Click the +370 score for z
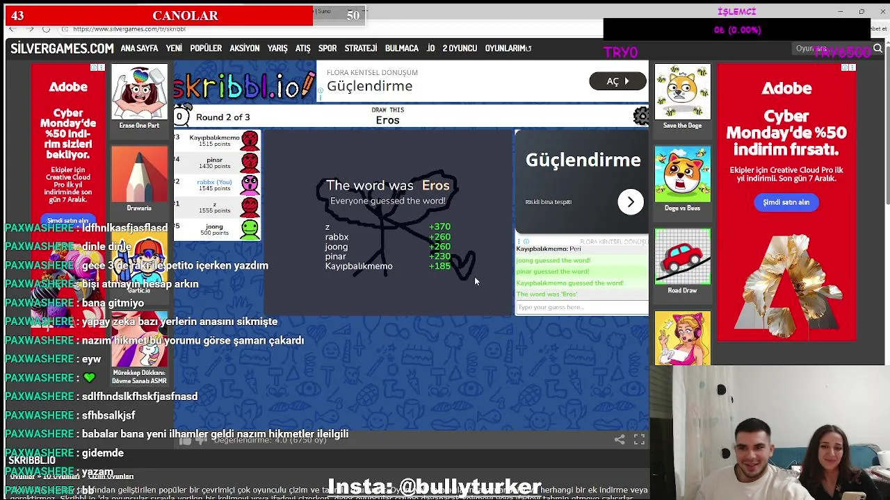Image resolution: width=890 pixels, height=500 pixels. (439, 227)
